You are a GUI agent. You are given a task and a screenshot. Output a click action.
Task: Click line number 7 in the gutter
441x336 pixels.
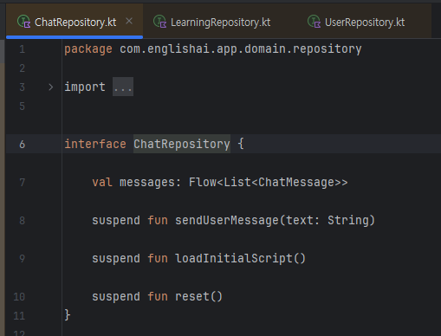22,182
